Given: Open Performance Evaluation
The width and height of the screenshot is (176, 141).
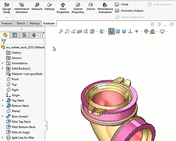Looking at the screenshot, I should coord(105,8).
